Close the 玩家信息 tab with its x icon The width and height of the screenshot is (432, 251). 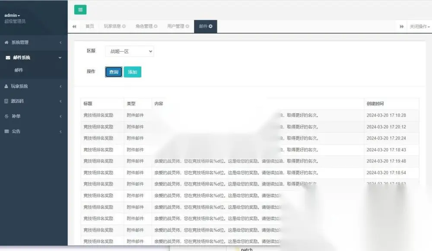[124, 26]
